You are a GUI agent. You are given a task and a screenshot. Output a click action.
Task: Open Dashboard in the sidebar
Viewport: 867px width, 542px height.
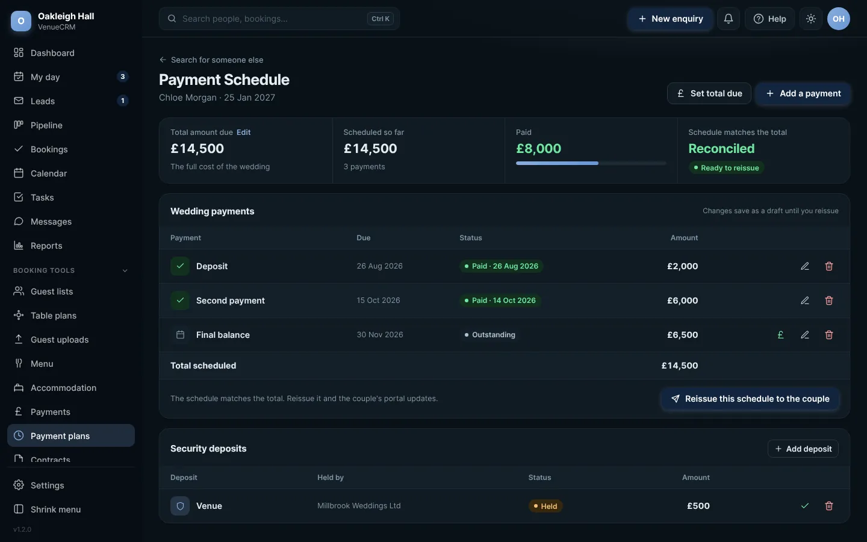pyautogui.click(x=71, y=53)
